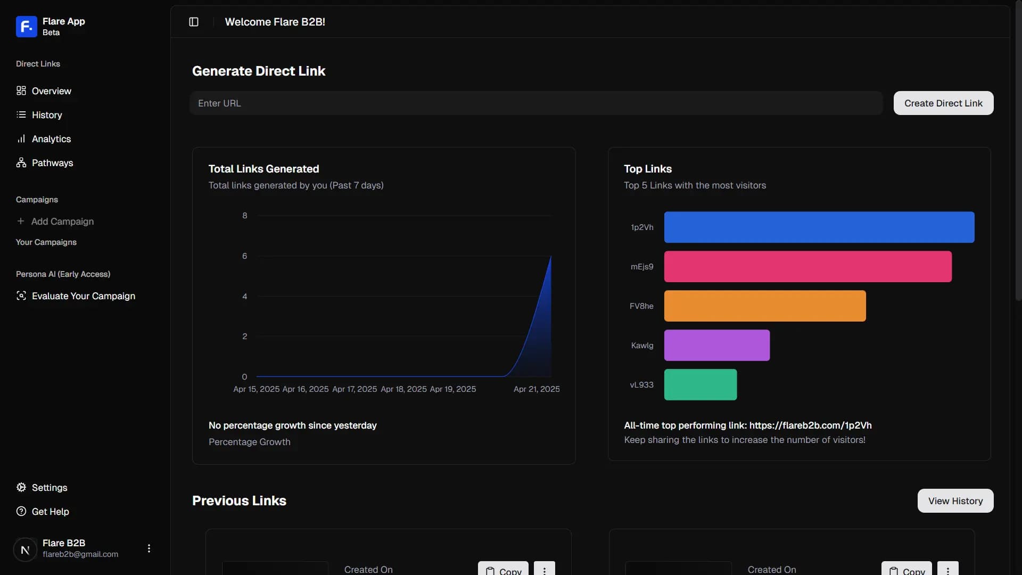Screen dimensions: 1022x575
Task: Click the Your Campaigns label
Action: pyautogui.click(x=46, y=242)
